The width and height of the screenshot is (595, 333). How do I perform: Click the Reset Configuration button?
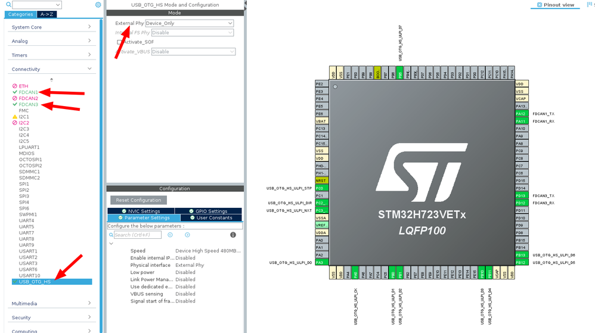pyautogui.click(x=138, y=200)
